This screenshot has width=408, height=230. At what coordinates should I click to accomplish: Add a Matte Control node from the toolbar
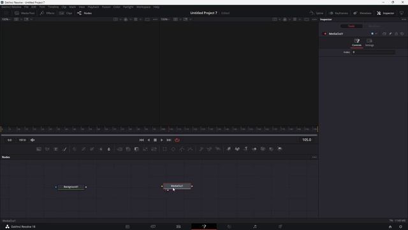tap(136, 149)
